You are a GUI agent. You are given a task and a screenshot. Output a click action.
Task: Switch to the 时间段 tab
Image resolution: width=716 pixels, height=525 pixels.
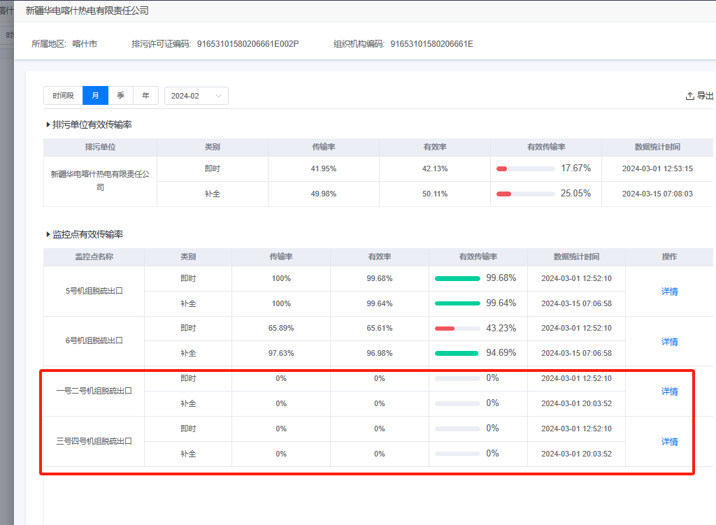[63, 95]
